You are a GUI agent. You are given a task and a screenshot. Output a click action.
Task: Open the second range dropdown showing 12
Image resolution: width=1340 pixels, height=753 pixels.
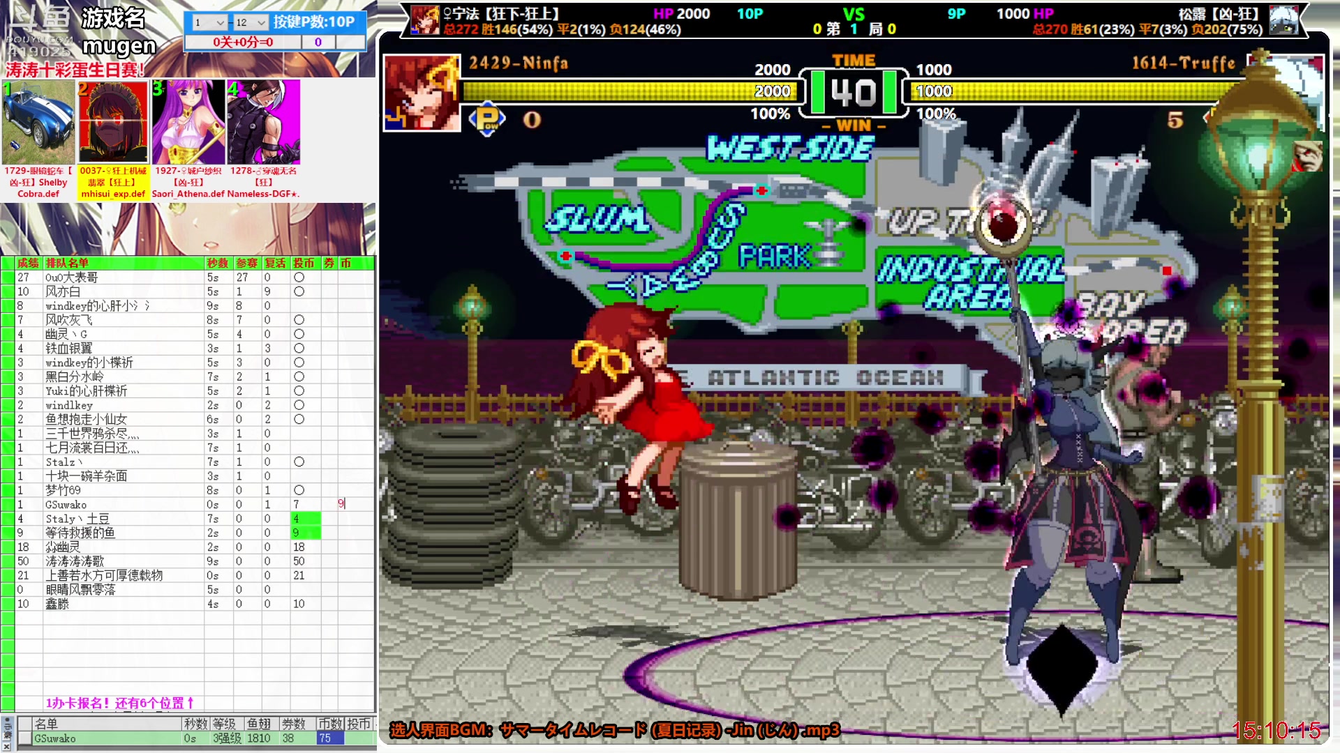click(x=251, y=22)
